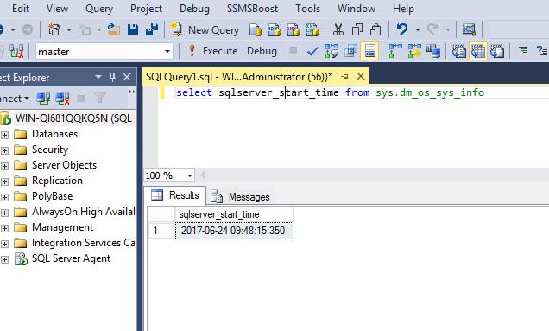
Task: Expand the Management folder node
Action: pyautogui.click(x=4, y=228)
